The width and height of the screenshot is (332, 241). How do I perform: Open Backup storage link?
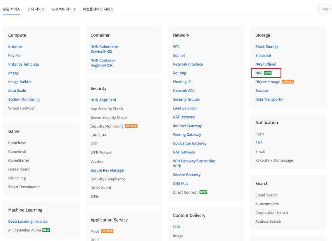[x=261, y=91]
